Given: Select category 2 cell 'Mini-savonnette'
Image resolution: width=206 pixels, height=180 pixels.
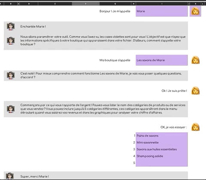Looking at the screenshot, I should [162, 143].
